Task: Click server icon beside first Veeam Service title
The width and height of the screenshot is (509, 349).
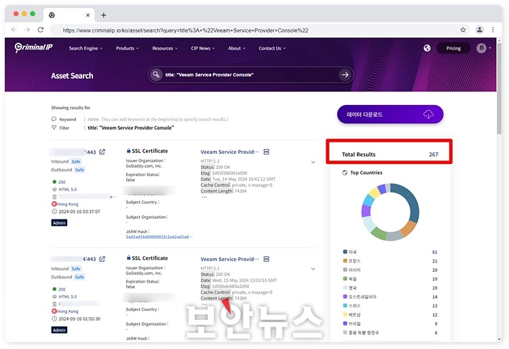Action: 266,152
